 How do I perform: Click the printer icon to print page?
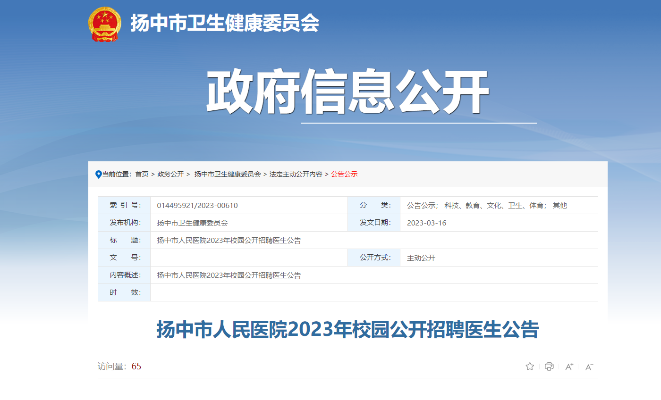pyautogui.click(x=549, y=367)
